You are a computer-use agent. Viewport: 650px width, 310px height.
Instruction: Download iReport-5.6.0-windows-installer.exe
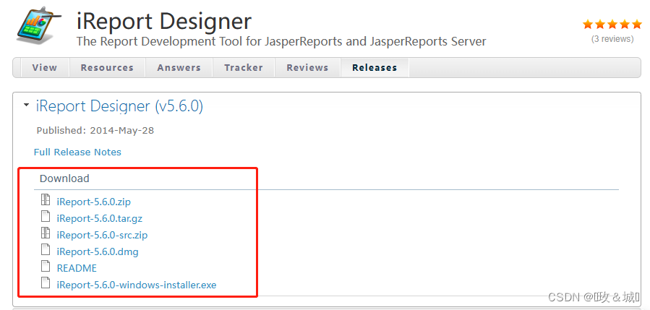tap(137, 285)
